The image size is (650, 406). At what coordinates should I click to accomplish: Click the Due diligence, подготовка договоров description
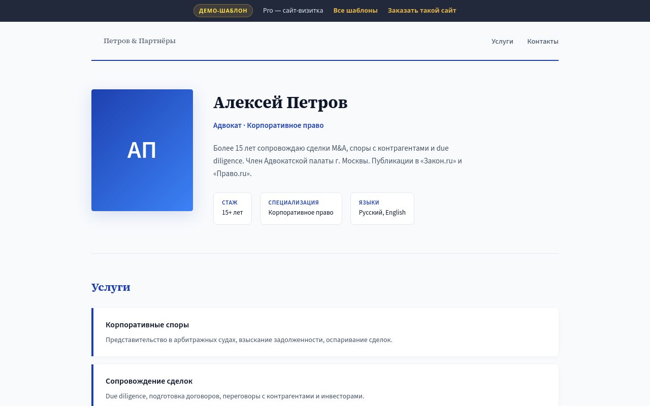(235, 396)
